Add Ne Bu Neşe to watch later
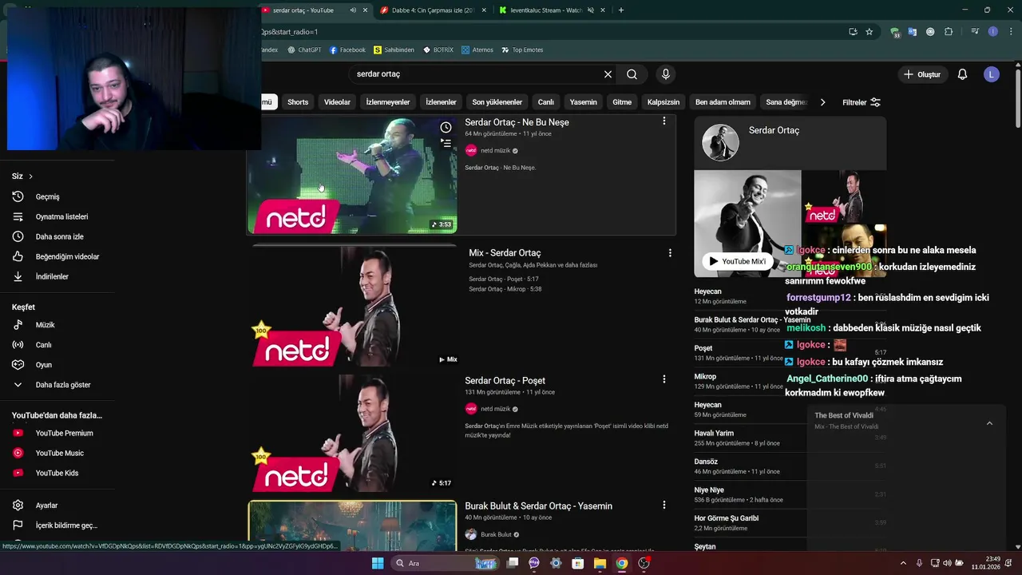 446,127
